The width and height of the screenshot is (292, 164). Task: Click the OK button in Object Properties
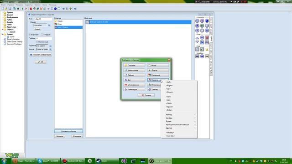[41, 62]
